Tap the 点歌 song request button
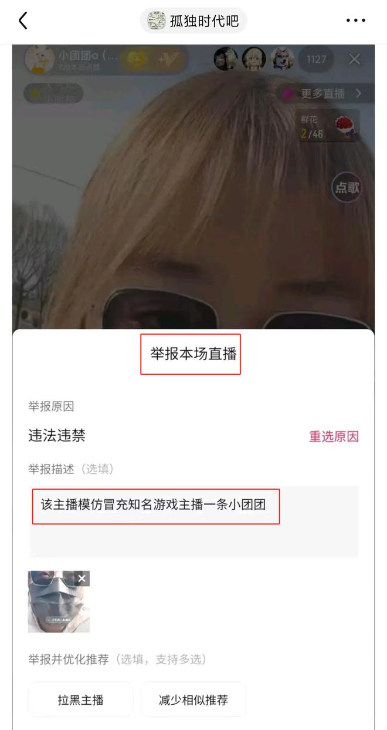387x730 pixels. pos(347,187)
